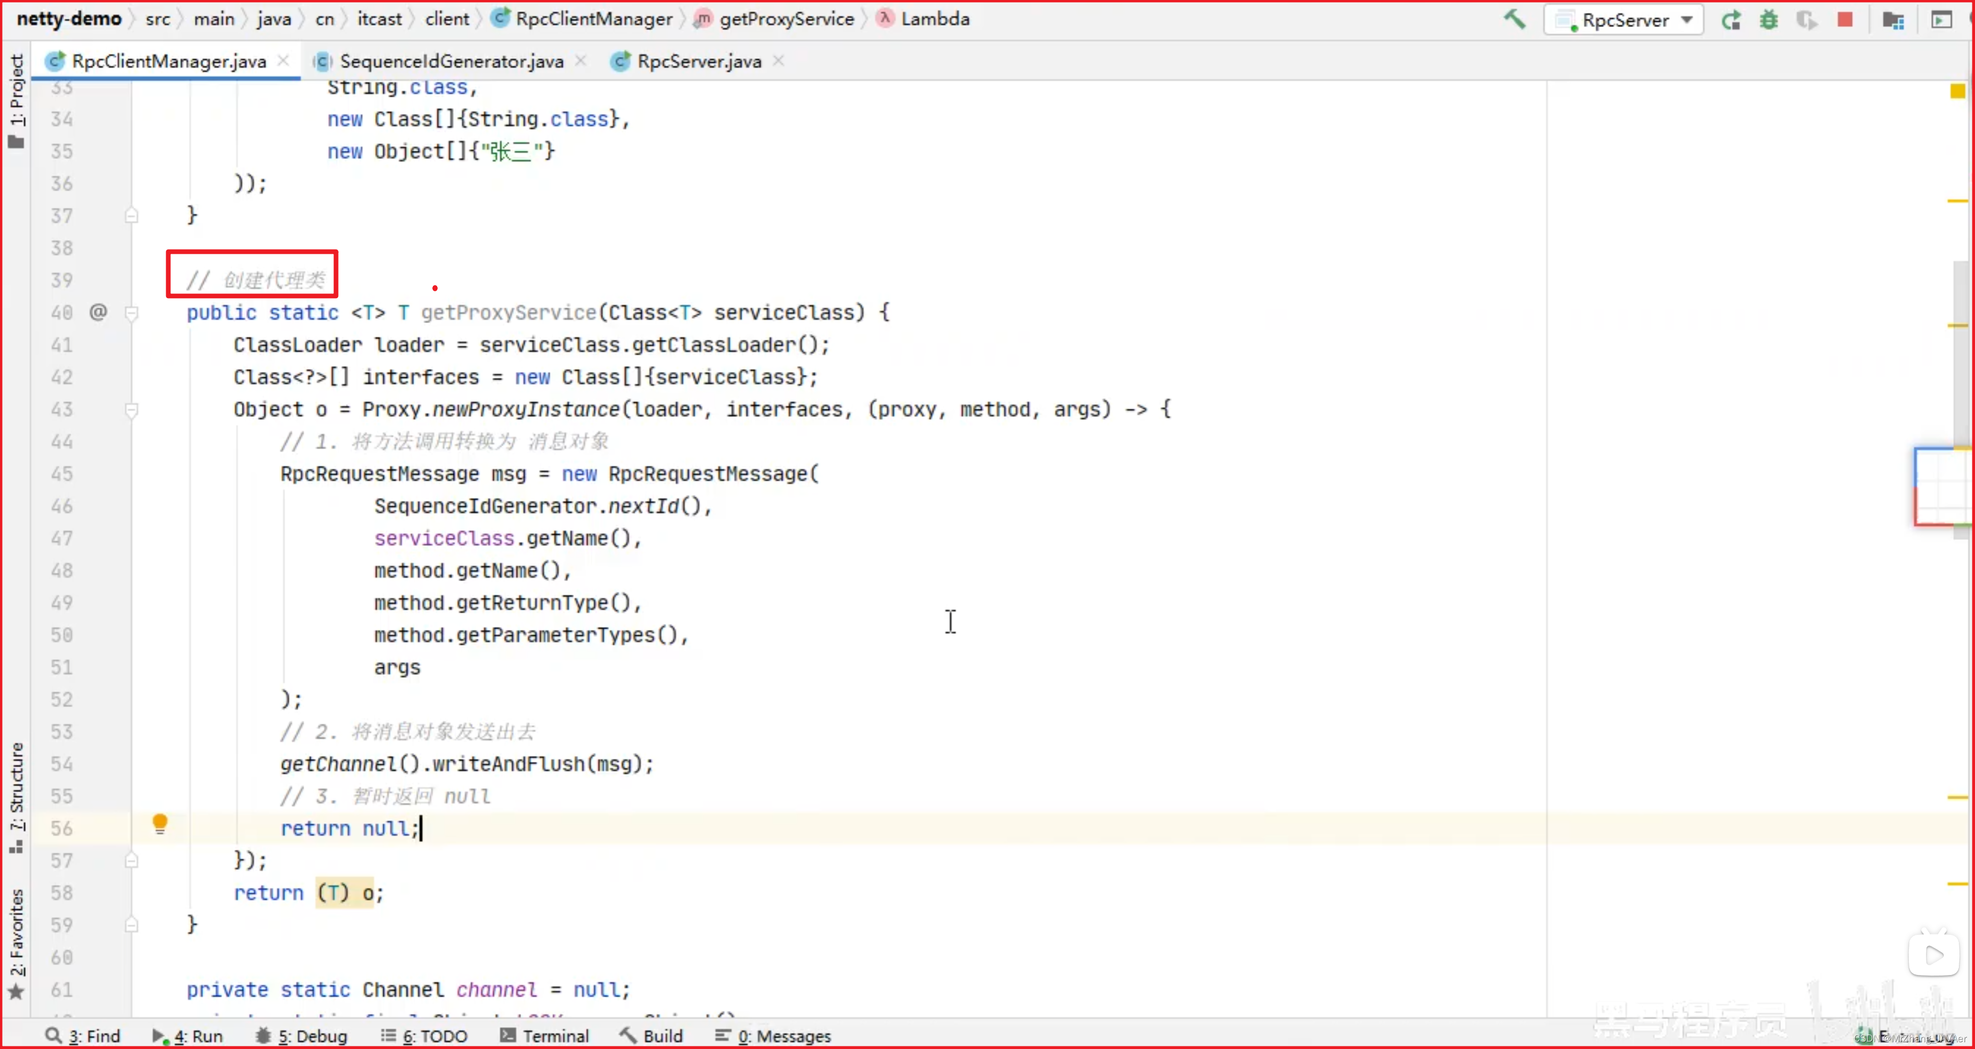Click the channel field declaration
The height and width of the screenshot is (1049, 1975).
coord(408,990)
